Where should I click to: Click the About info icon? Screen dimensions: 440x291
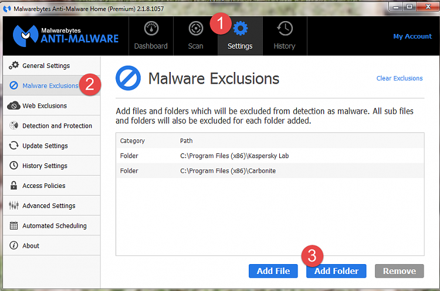coord(13,245)
